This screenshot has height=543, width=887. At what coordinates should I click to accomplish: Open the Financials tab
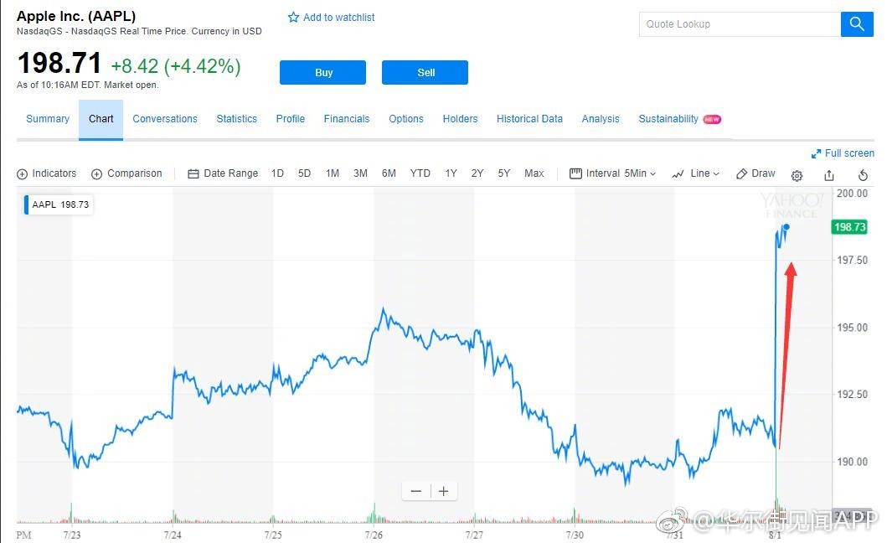[x=347, y=119]
